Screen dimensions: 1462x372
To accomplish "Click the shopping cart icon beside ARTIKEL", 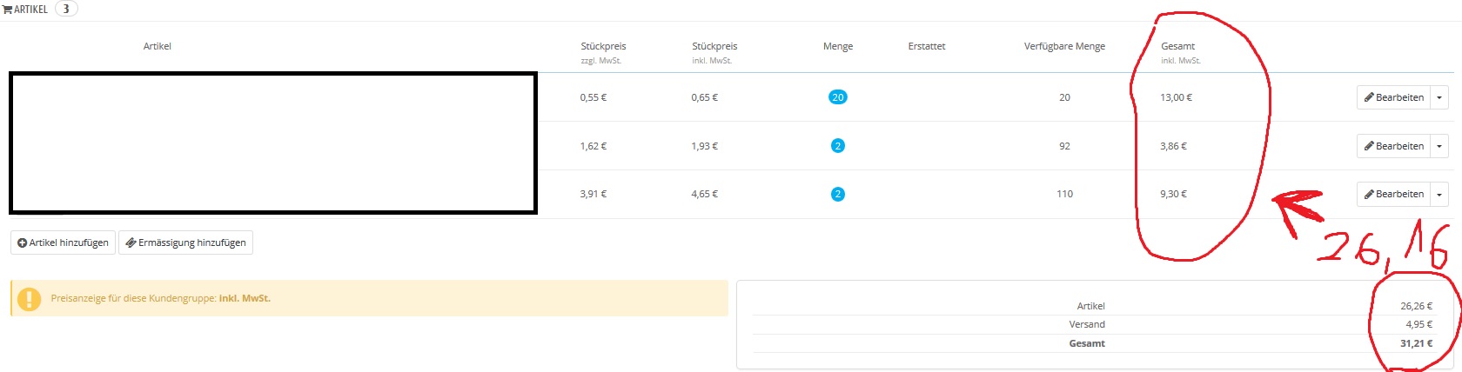I will (8, 10).
